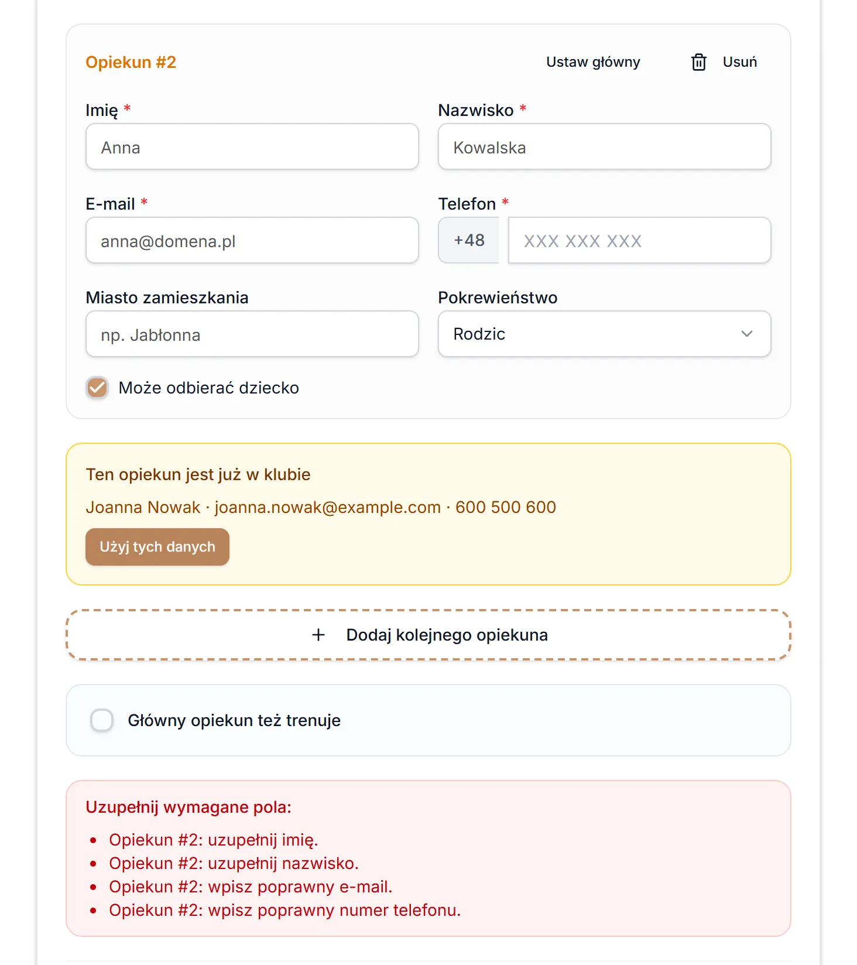The height and width of the screenshot is (965, 857).
Task: Click the plus icon to add guardian
Action: point(318,635)
